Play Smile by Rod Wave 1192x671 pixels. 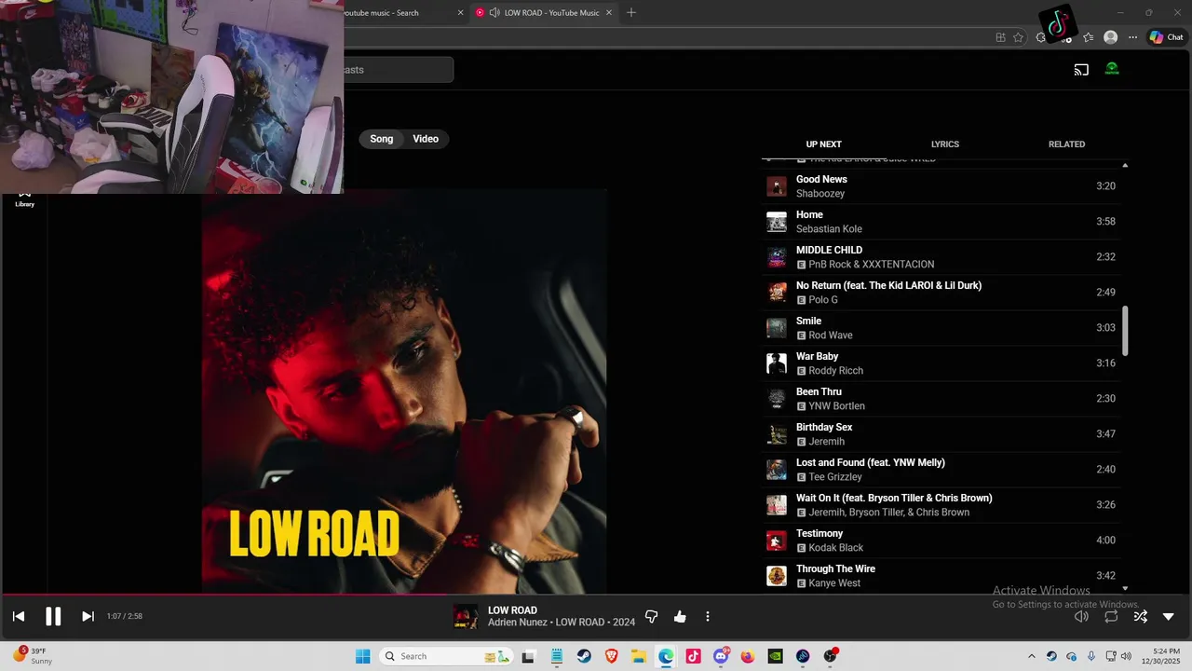[x=941, y=328]
